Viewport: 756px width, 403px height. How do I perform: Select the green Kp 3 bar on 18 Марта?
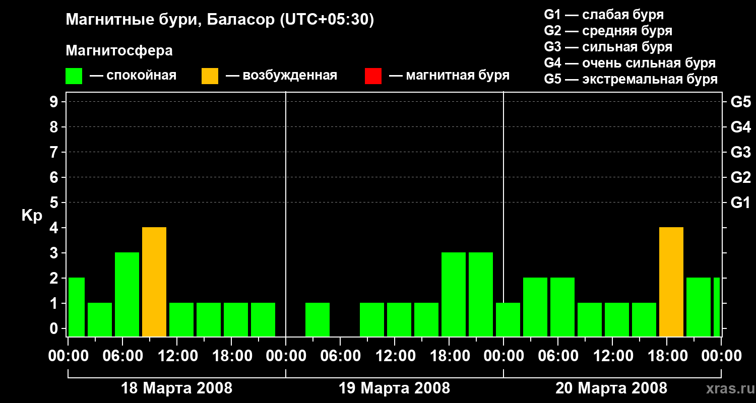tap(127, 295)
